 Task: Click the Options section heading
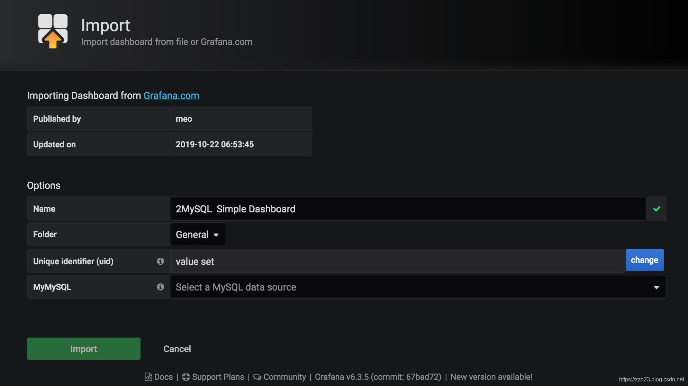[44, 185]
